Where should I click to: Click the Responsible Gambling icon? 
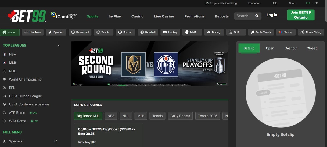[x=207, y=3]
